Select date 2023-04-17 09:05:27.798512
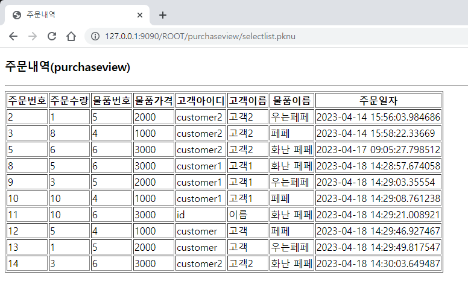Image resolution: width=468 pixels, height=290 pixels. [x=378, y=150]
